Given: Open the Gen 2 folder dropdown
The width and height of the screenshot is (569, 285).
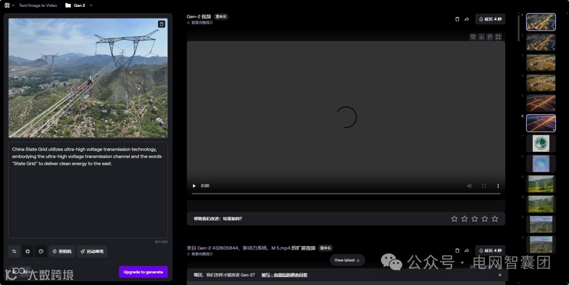Looking at the screenshot, I should tap(79, 5).
